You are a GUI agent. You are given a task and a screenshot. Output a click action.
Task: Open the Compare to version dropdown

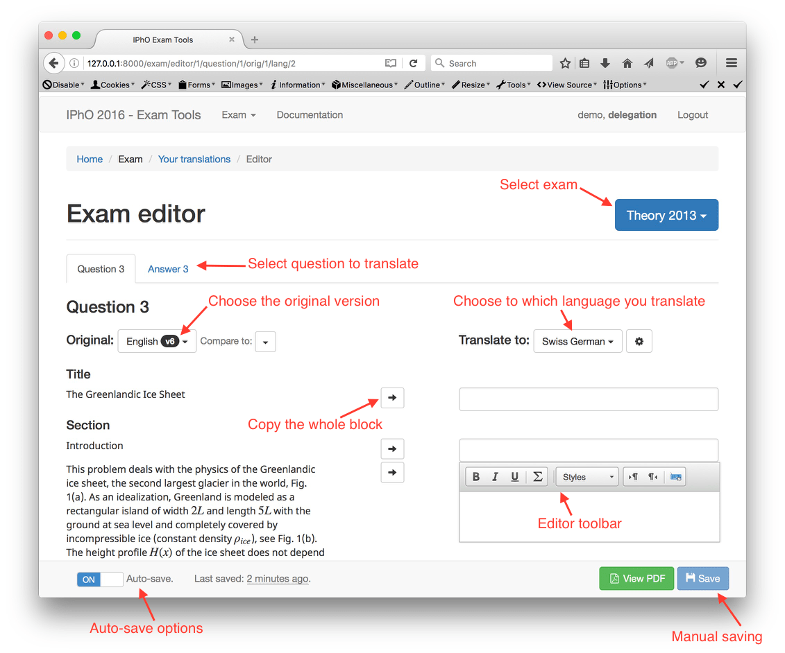click(x=265, y=341)
